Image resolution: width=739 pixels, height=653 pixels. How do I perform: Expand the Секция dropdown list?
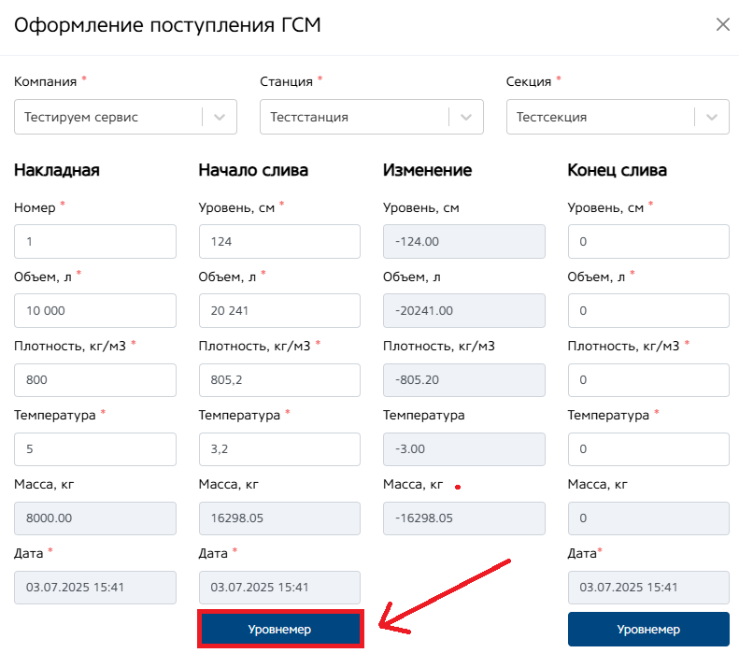[x=712, y=118]
